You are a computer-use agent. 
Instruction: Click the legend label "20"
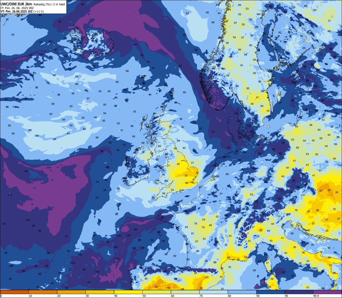point(59,296)
